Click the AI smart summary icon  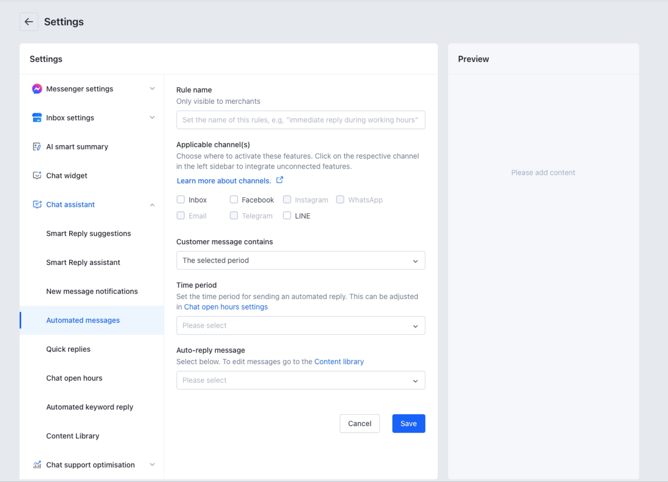pyautogui.click(x=37, y=147)
